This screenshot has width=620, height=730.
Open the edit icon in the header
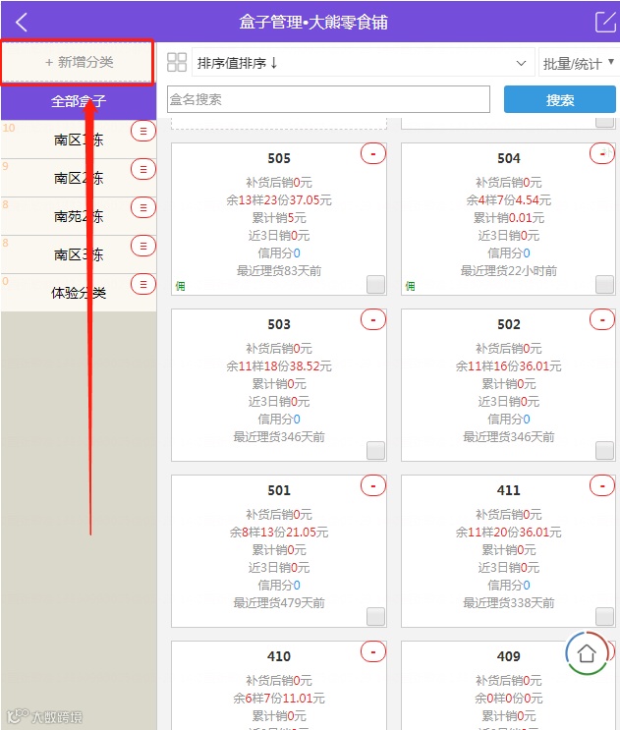605,22
